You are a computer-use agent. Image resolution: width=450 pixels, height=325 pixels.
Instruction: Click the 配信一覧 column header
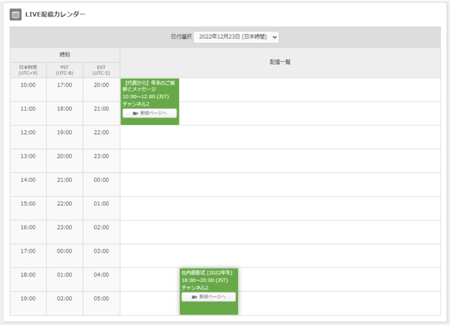(x=280, y=62)
